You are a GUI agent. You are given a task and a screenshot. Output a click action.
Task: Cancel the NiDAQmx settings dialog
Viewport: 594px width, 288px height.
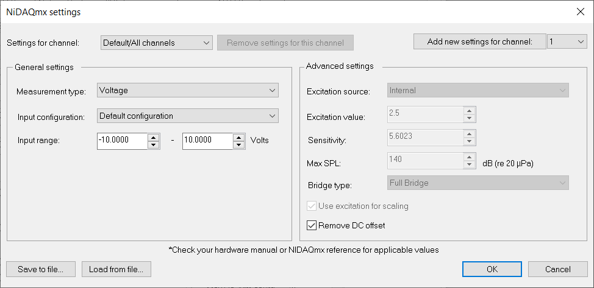point(557,269)
